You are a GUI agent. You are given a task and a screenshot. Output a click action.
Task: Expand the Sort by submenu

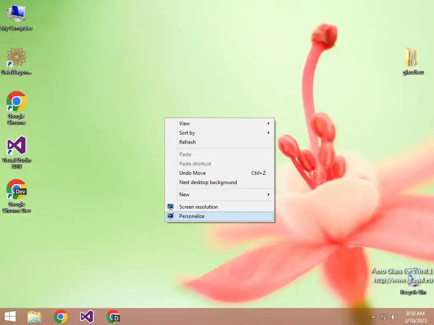click(x=220, y=133)
